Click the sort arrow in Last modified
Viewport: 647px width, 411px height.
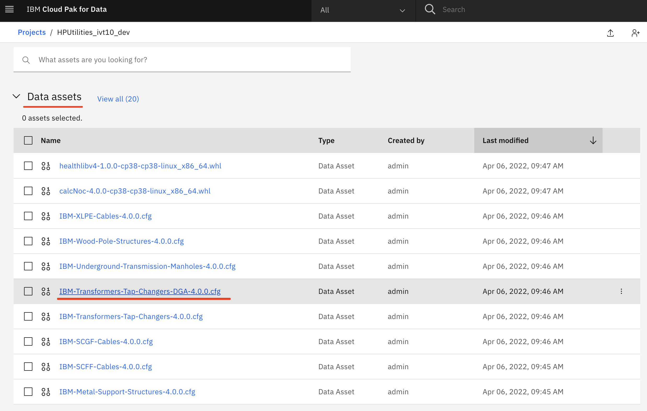[x=593, y=140]
